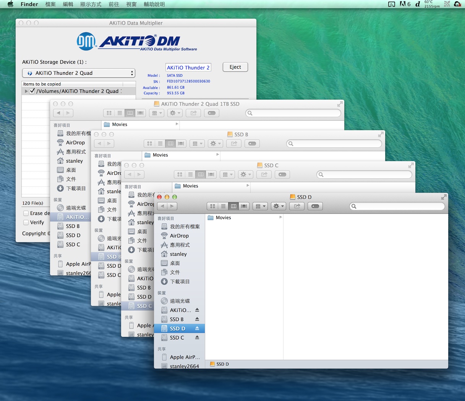
Task: Switch SSD D window to Cover Flow view
Action: (244, 206)
